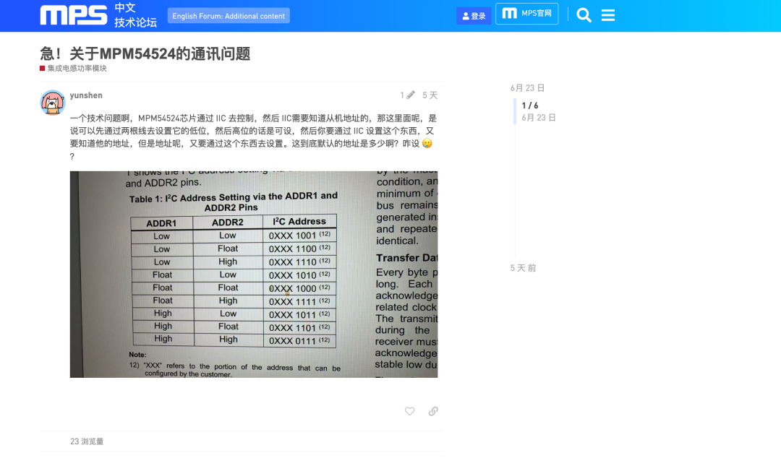The height and width of the screenshot is (458, 781).
Task: Open the MPS官网 website button
Action: 526,13
